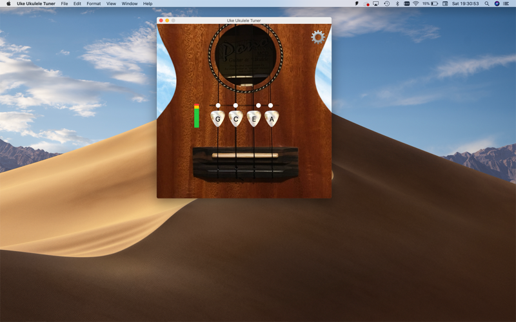Open the Apple menu
The image size is (516, 322).
(x=8, y=4)
